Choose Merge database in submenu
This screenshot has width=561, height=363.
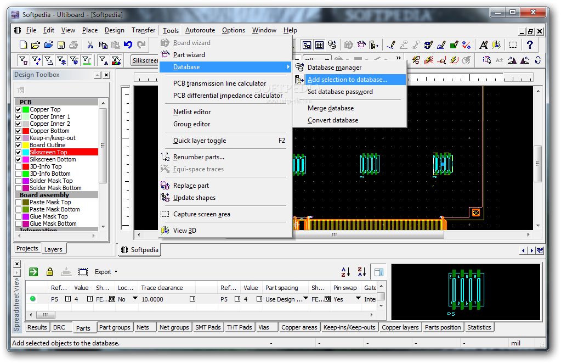(x=331, y=108)
